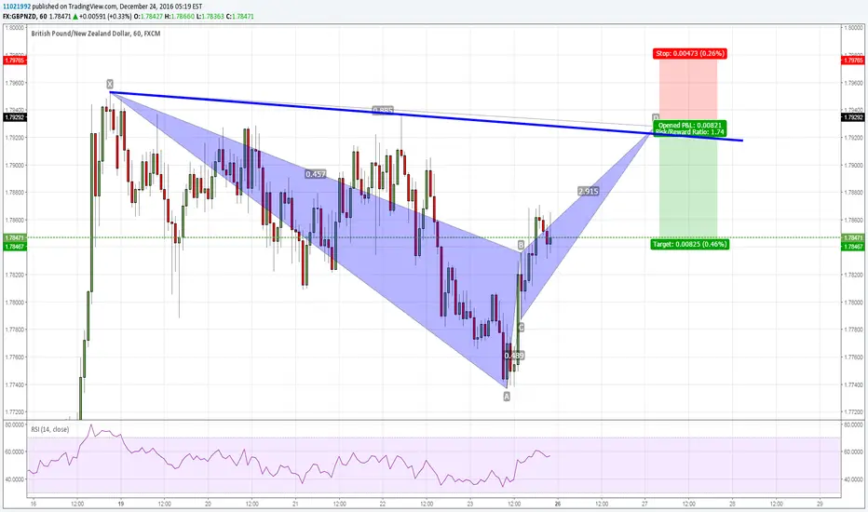Click the header low value 1.78363
868x512 pixels.
212,17
